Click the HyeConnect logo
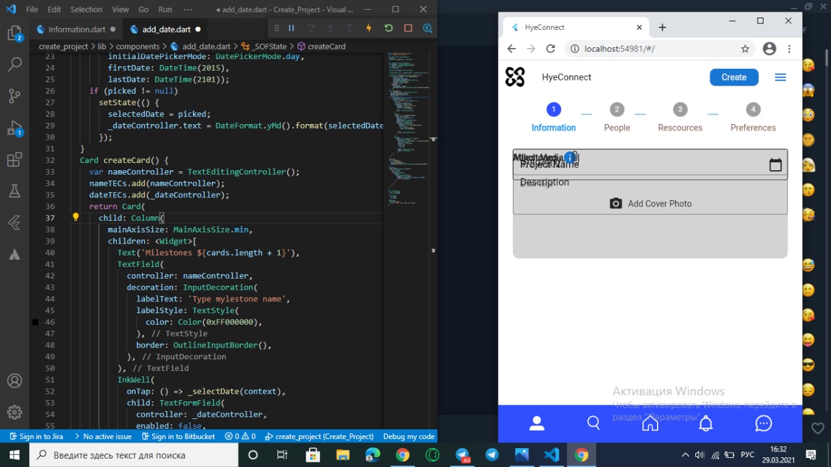 [515, 77]
